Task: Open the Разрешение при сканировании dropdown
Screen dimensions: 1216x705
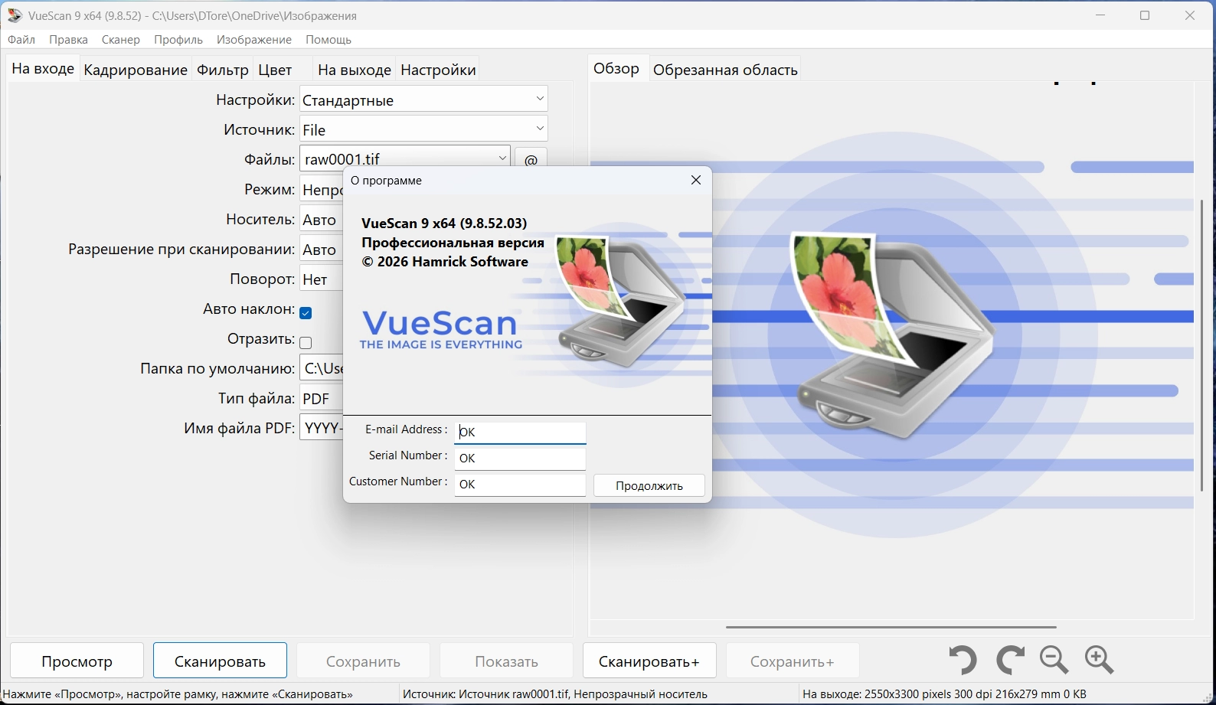Action: (322, 250)
